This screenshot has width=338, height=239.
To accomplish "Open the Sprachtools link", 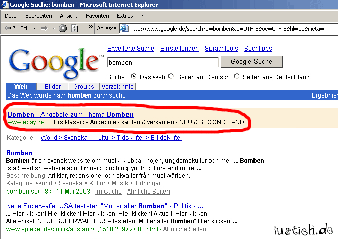I will [x=222, y=49].
